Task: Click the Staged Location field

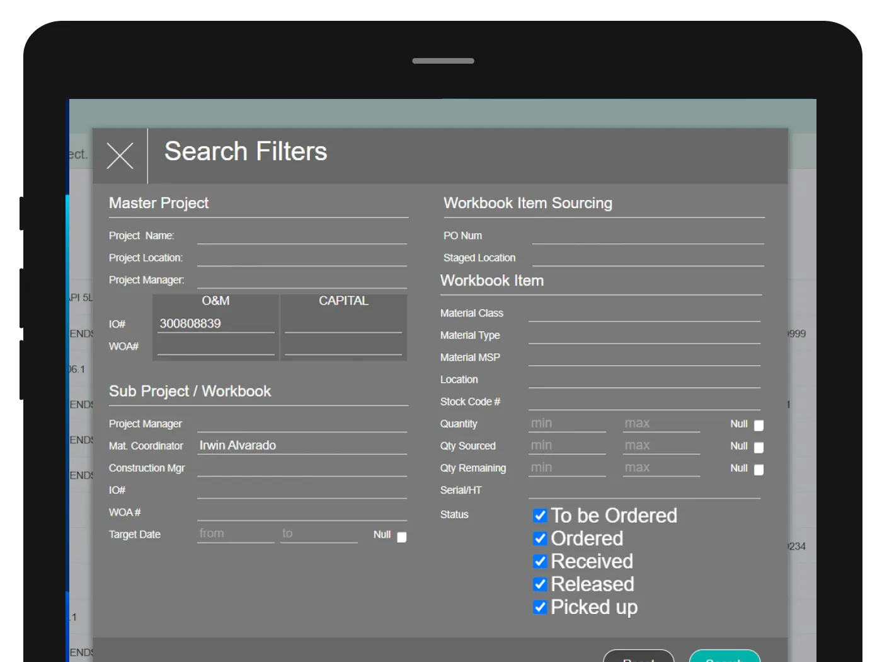Action: click(648, 260)
